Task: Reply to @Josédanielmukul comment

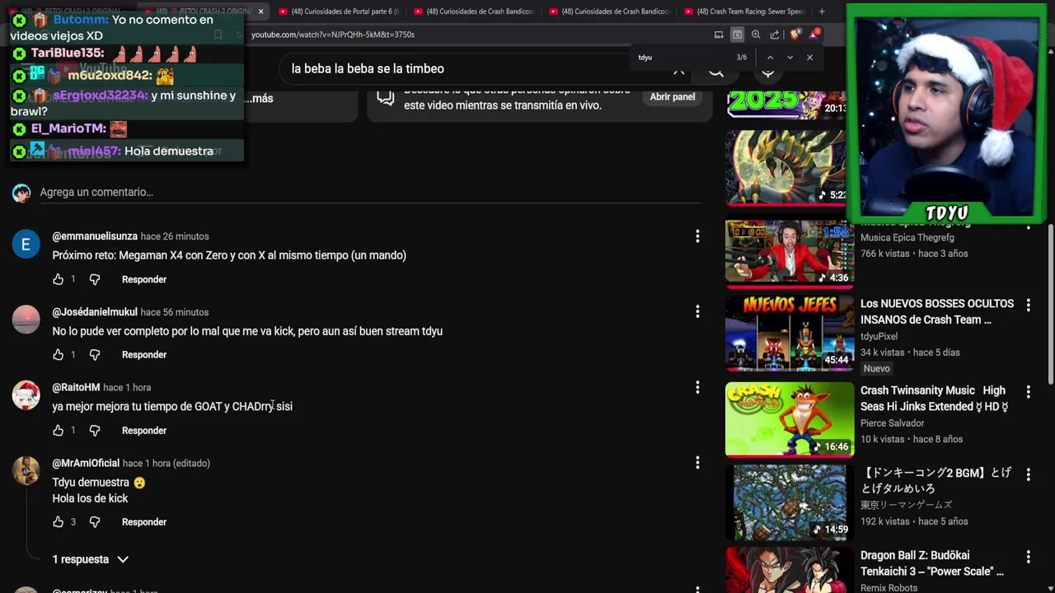Action: coord(144,355)
